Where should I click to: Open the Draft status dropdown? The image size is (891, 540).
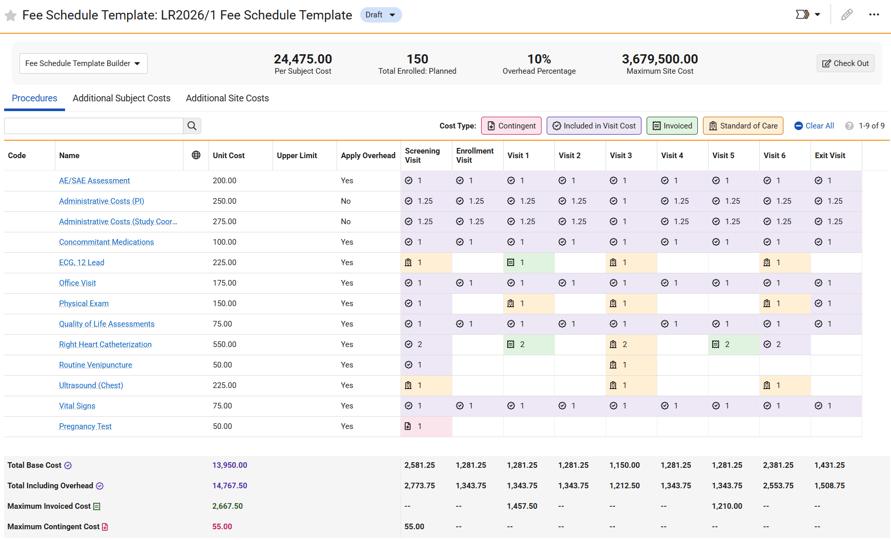tap(381, 15)
